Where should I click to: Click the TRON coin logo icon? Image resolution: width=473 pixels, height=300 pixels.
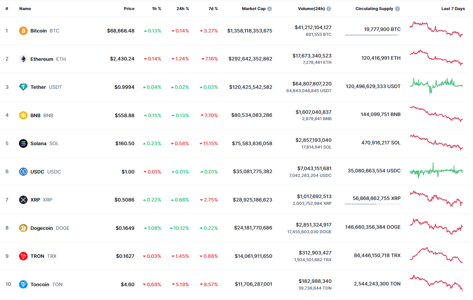tap(23, 256)
